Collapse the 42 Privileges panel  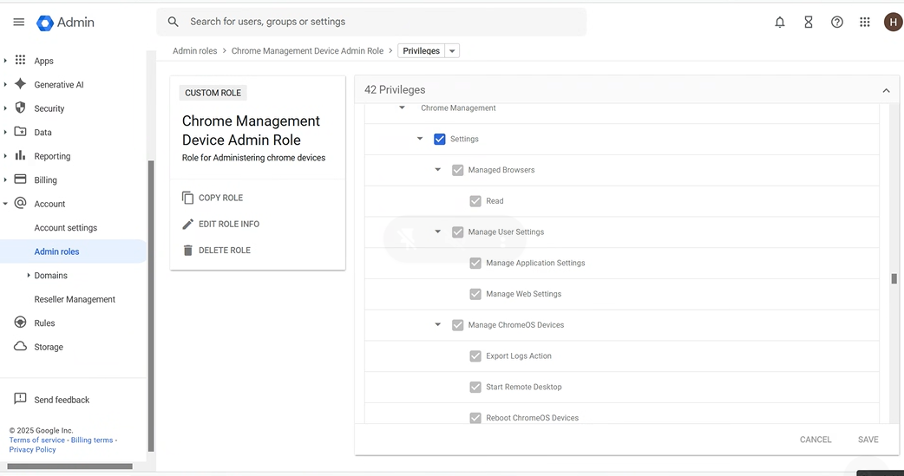pos(886,90)
